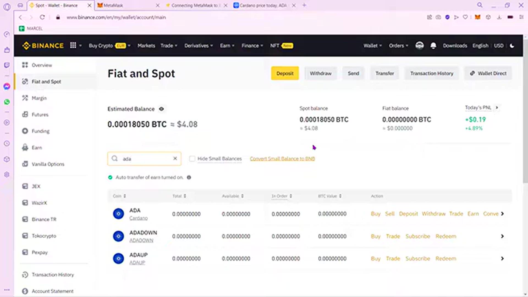Click the auto transfer info icon
528x297 pixels.
[189, 177]
